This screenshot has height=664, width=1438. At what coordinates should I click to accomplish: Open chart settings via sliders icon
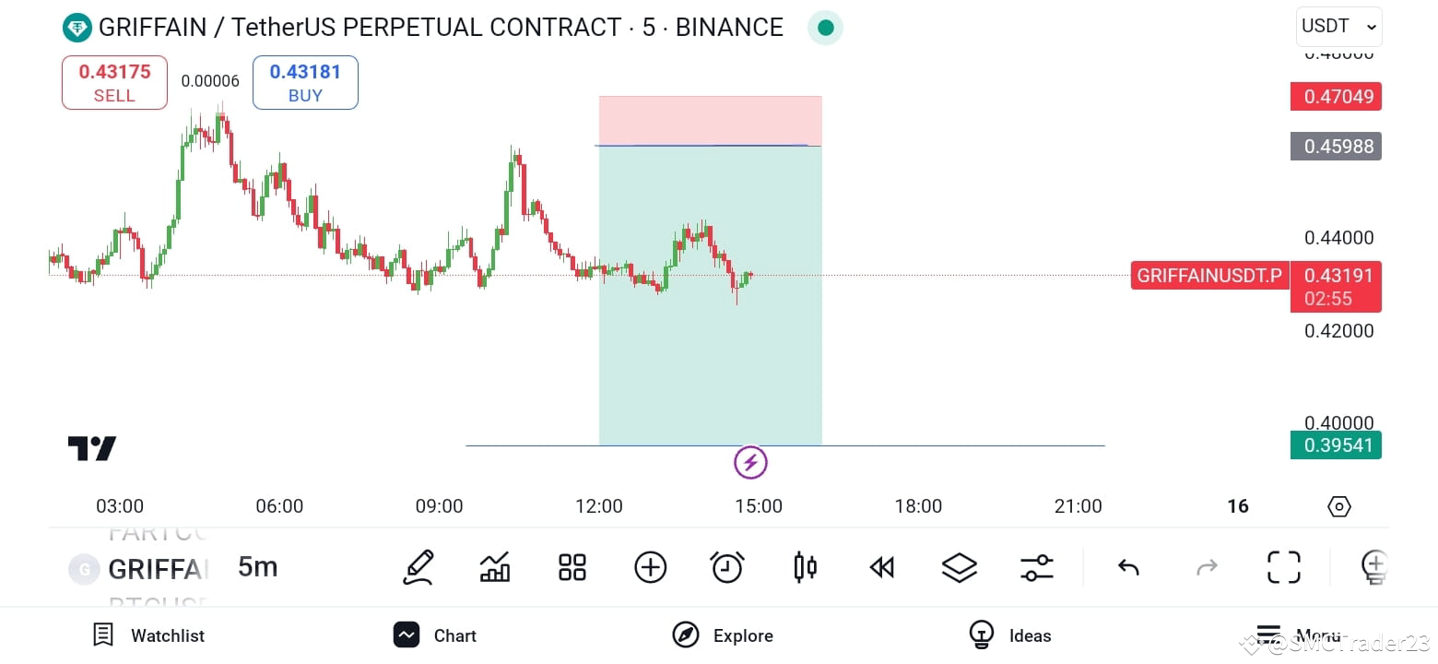(x=1036, y=567)
